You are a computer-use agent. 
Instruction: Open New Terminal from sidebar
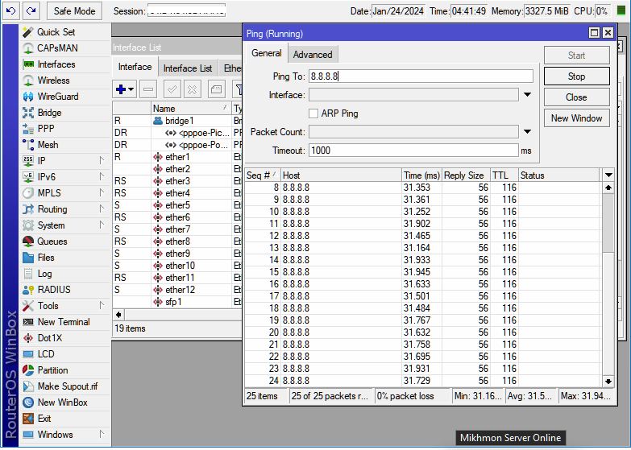pyautogui.click(x=63, y=322)
